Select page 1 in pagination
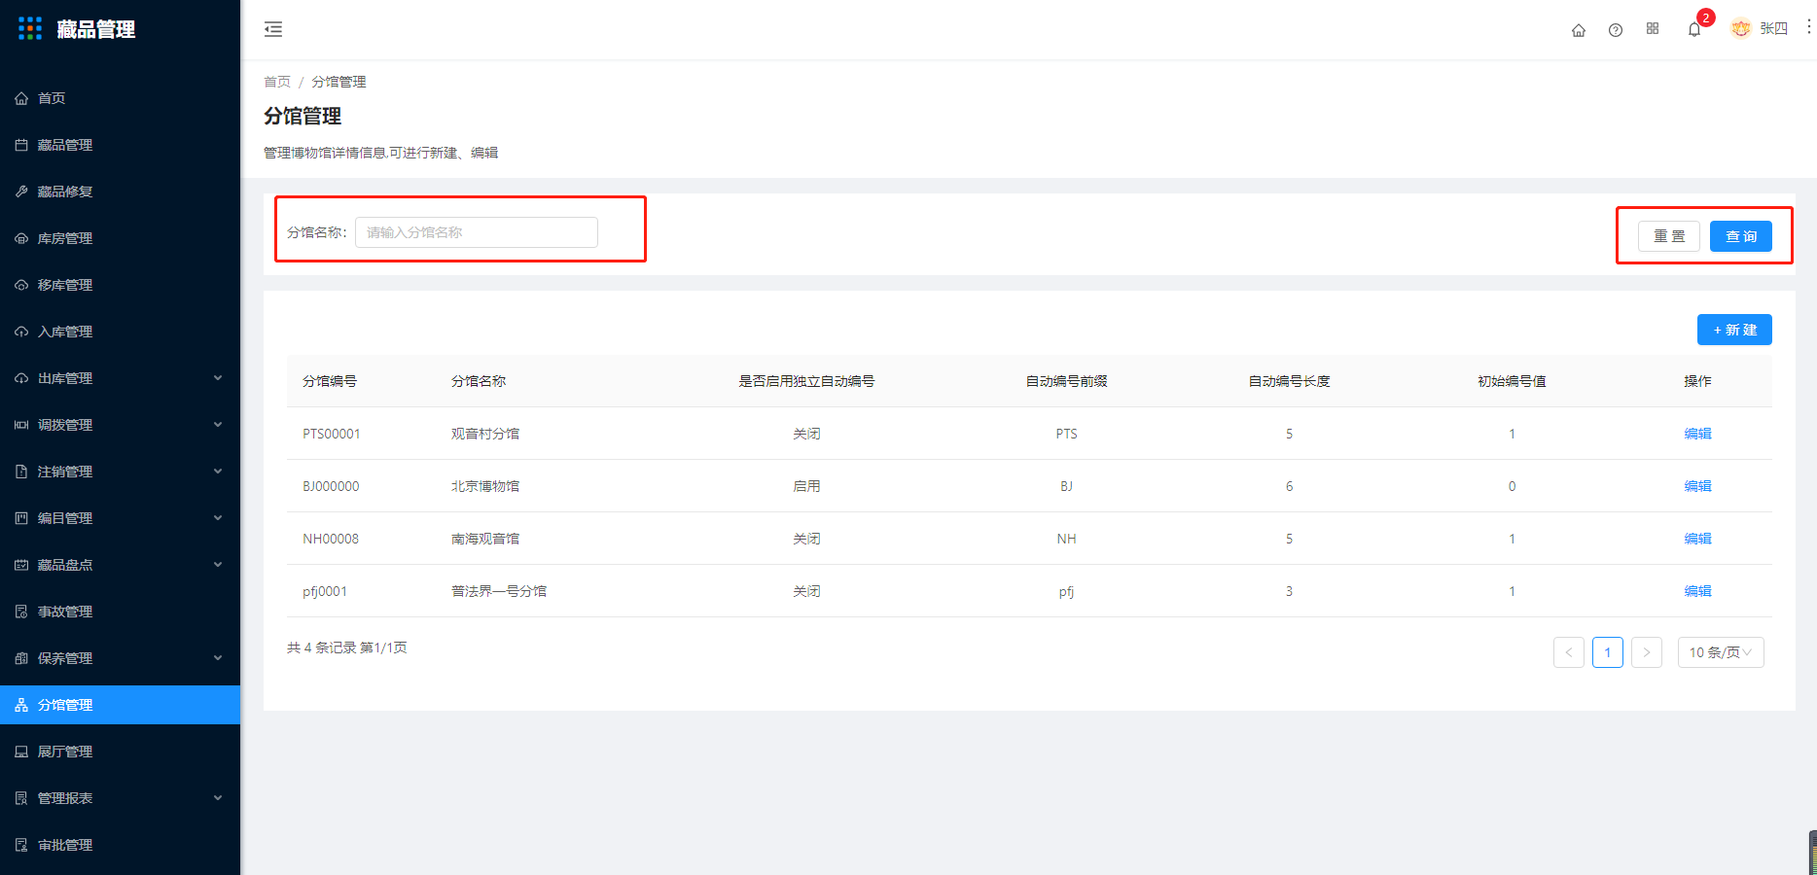 (1608, 652)
